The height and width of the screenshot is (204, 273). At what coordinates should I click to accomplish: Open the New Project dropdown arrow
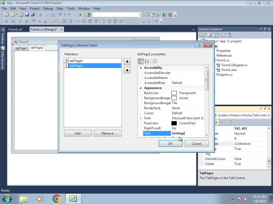(16, 15)
